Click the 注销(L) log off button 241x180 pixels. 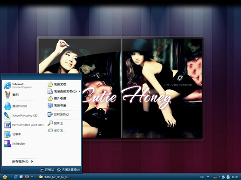pyautogui.click(x=48, y=170)
